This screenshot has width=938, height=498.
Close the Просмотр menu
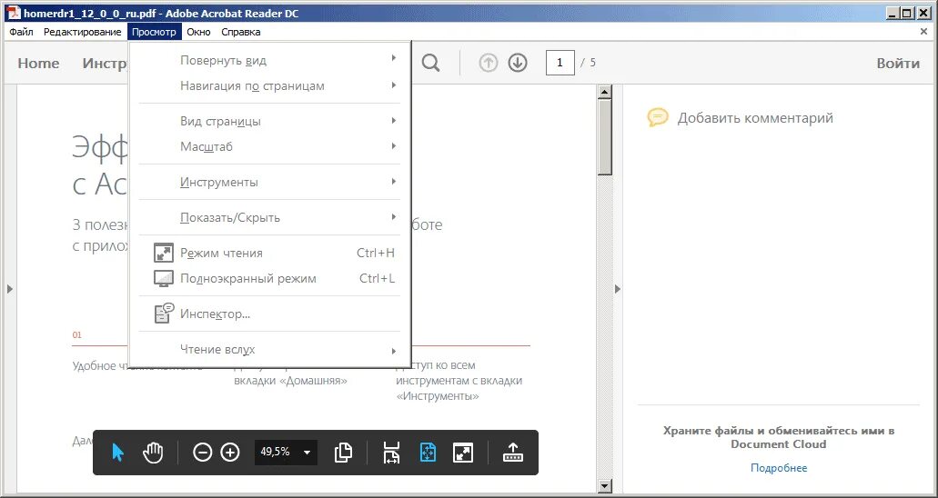(155, 32)
